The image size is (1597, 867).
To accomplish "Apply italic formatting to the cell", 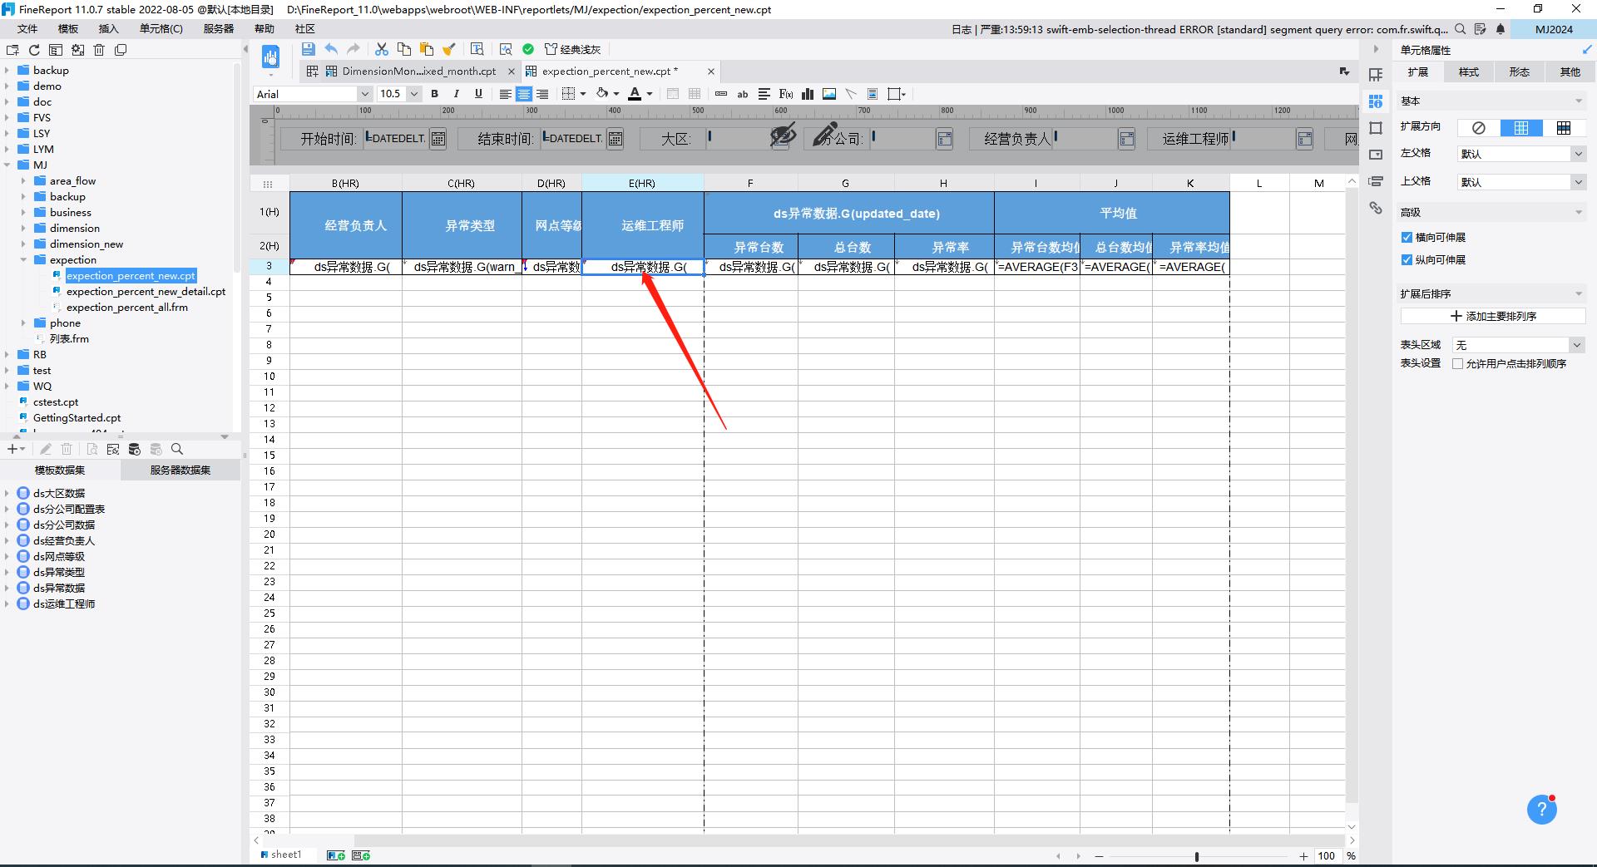I will [x=456, y=94].
